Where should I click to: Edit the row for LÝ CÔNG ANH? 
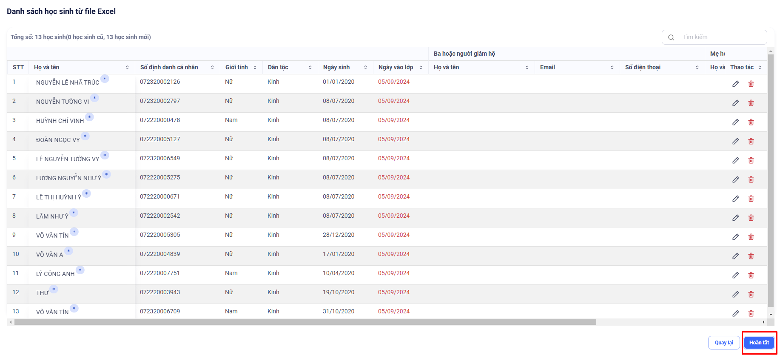[735, 276]
